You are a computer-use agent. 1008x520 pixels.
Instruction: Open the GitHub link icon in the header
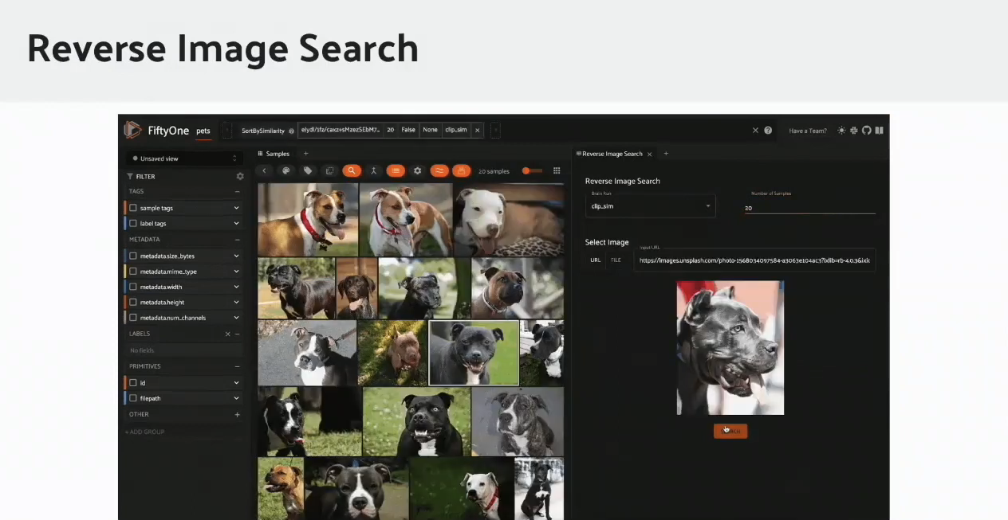[x=867, y=131]
